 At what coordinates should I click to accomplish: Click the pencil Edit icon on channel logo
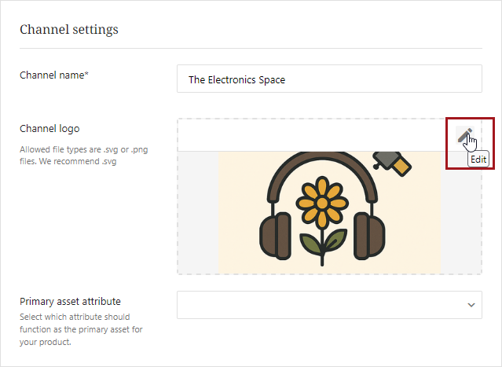pos(464,135)
